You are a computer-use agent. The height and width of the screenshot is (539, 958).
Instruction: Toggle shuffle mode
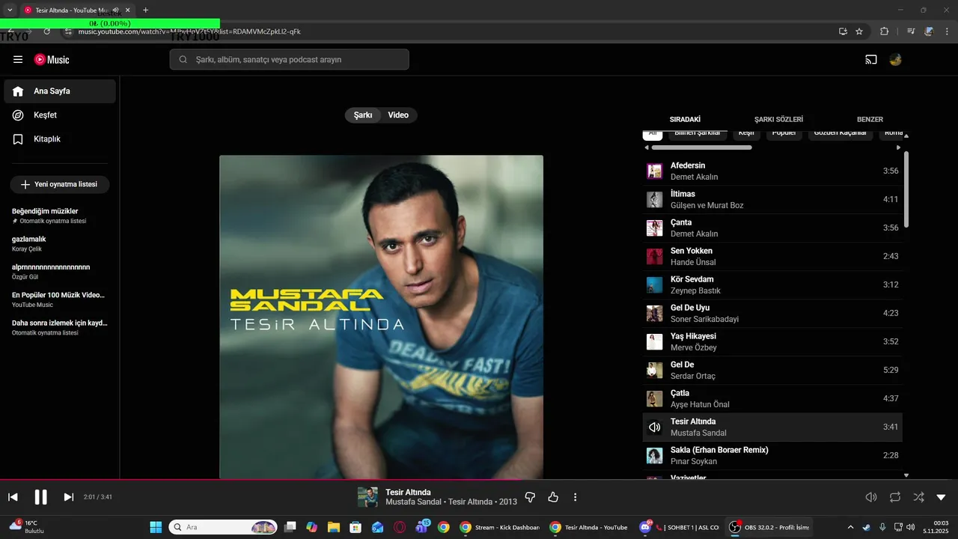918,497
